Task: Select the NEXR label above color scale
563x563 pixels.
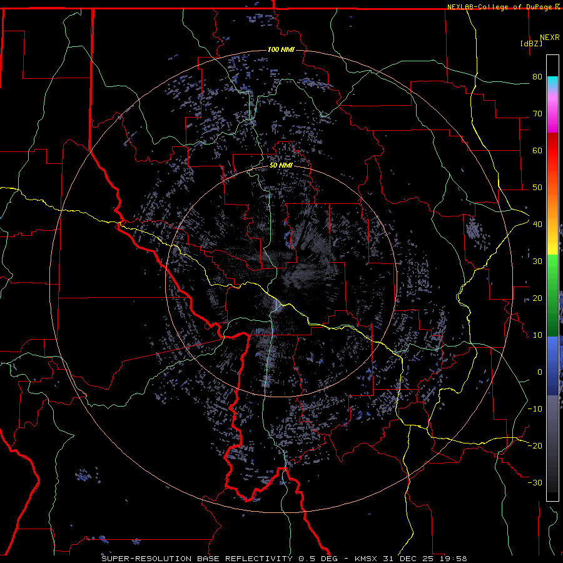Action: pyautogui.click(x=549, y=37)
